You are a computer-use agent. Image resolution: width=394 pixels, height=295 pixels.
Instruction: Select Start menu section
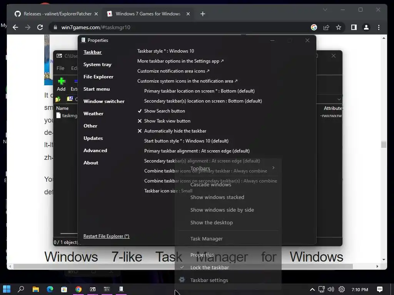97,89
